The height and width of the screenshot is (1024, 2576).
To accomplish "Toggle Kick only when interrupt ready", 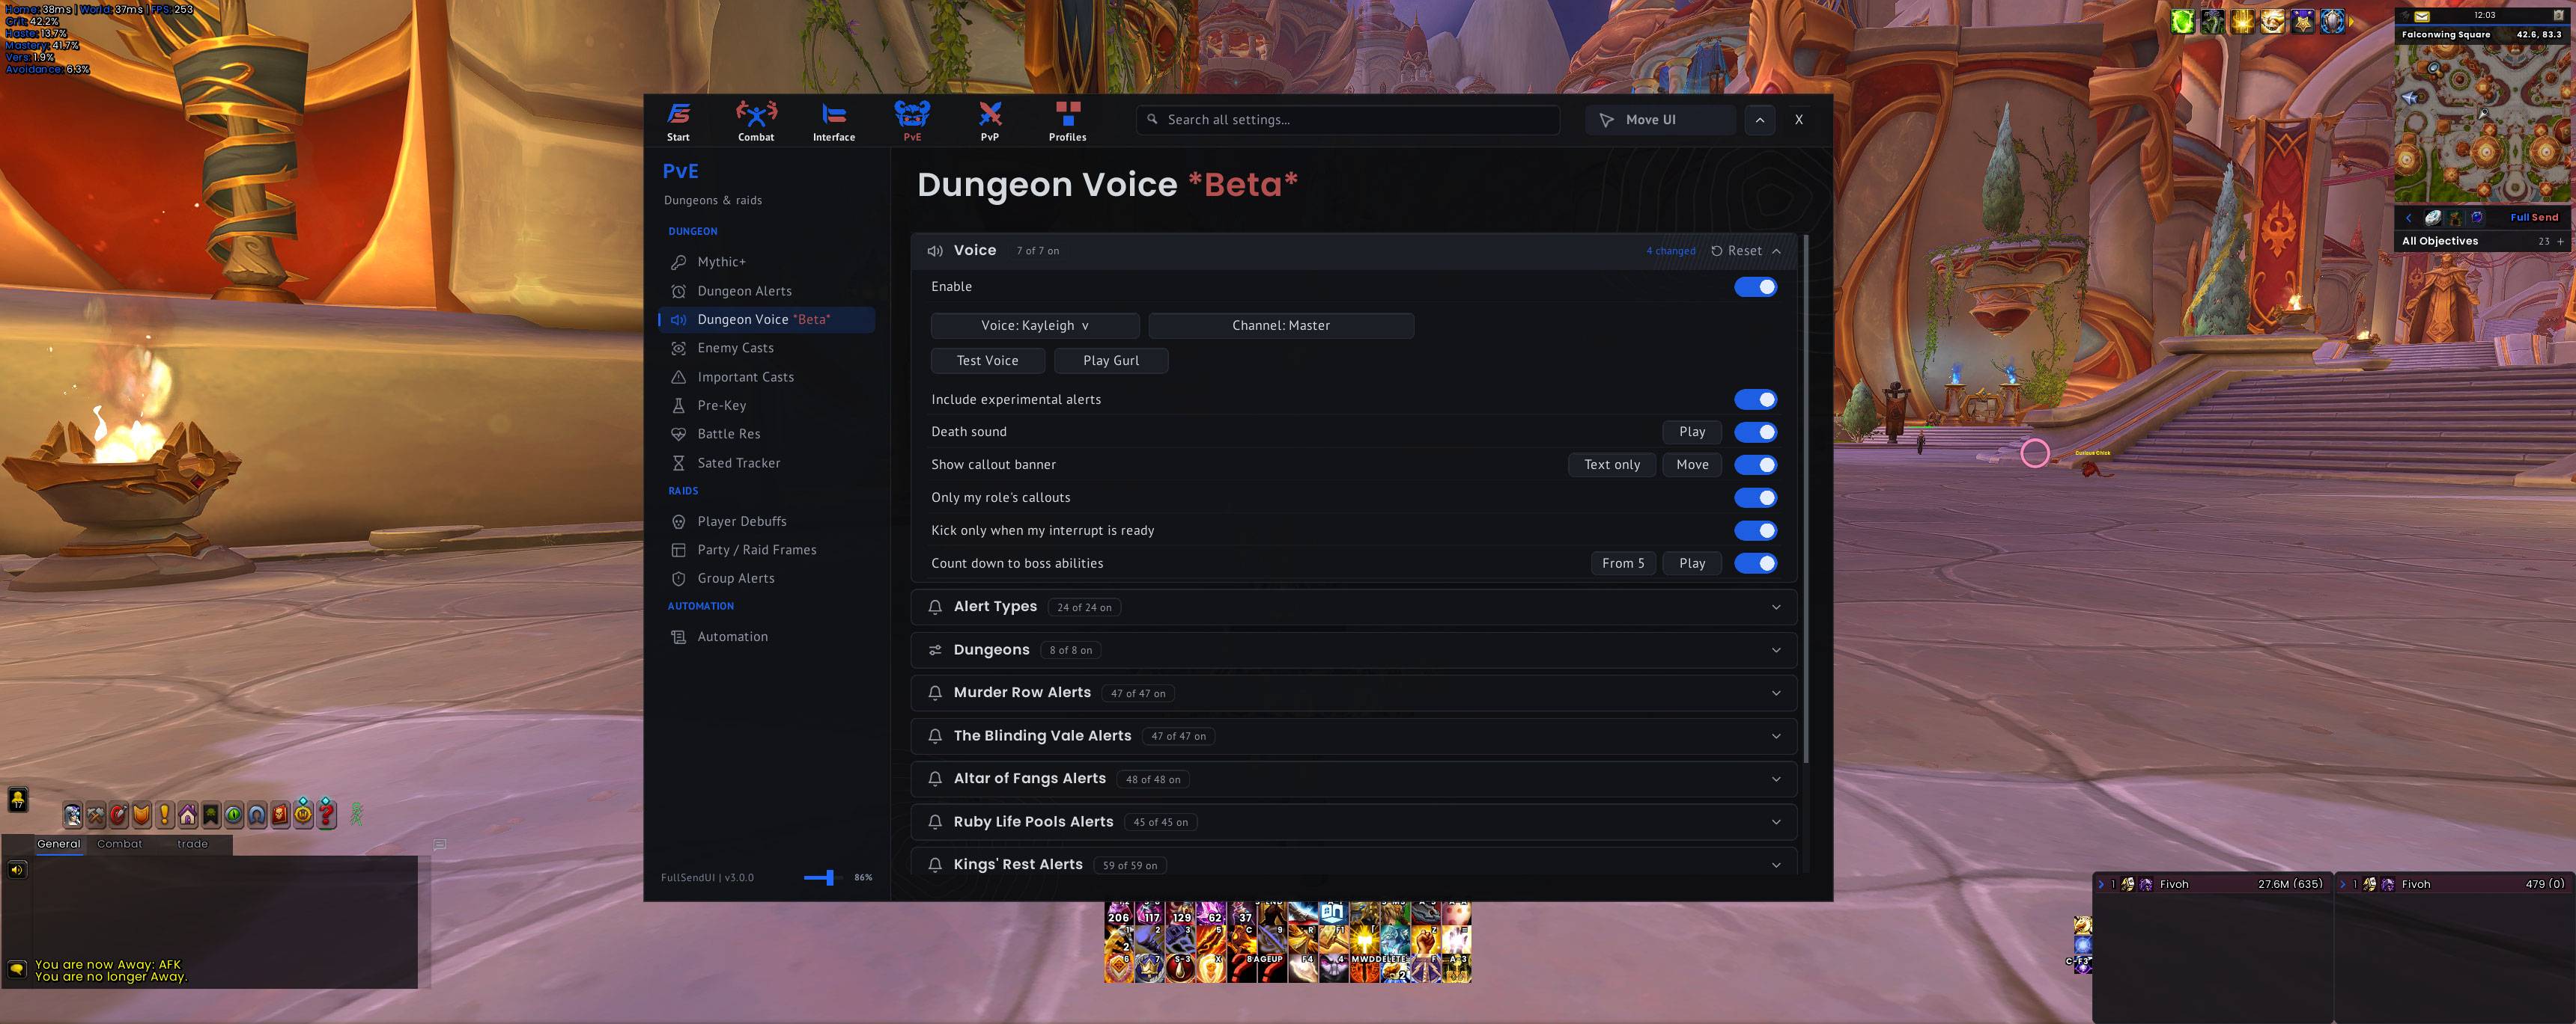I will tap(1755, 530).
